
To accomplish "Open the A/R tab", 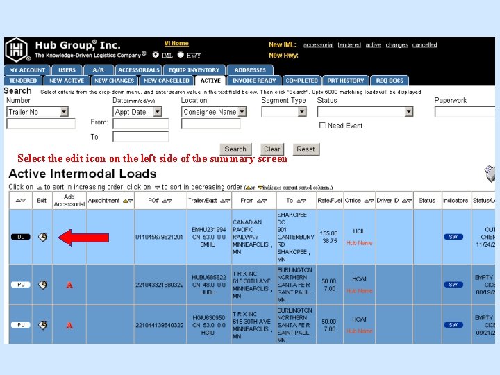I will pyautogui.click(x=98, y=70).
